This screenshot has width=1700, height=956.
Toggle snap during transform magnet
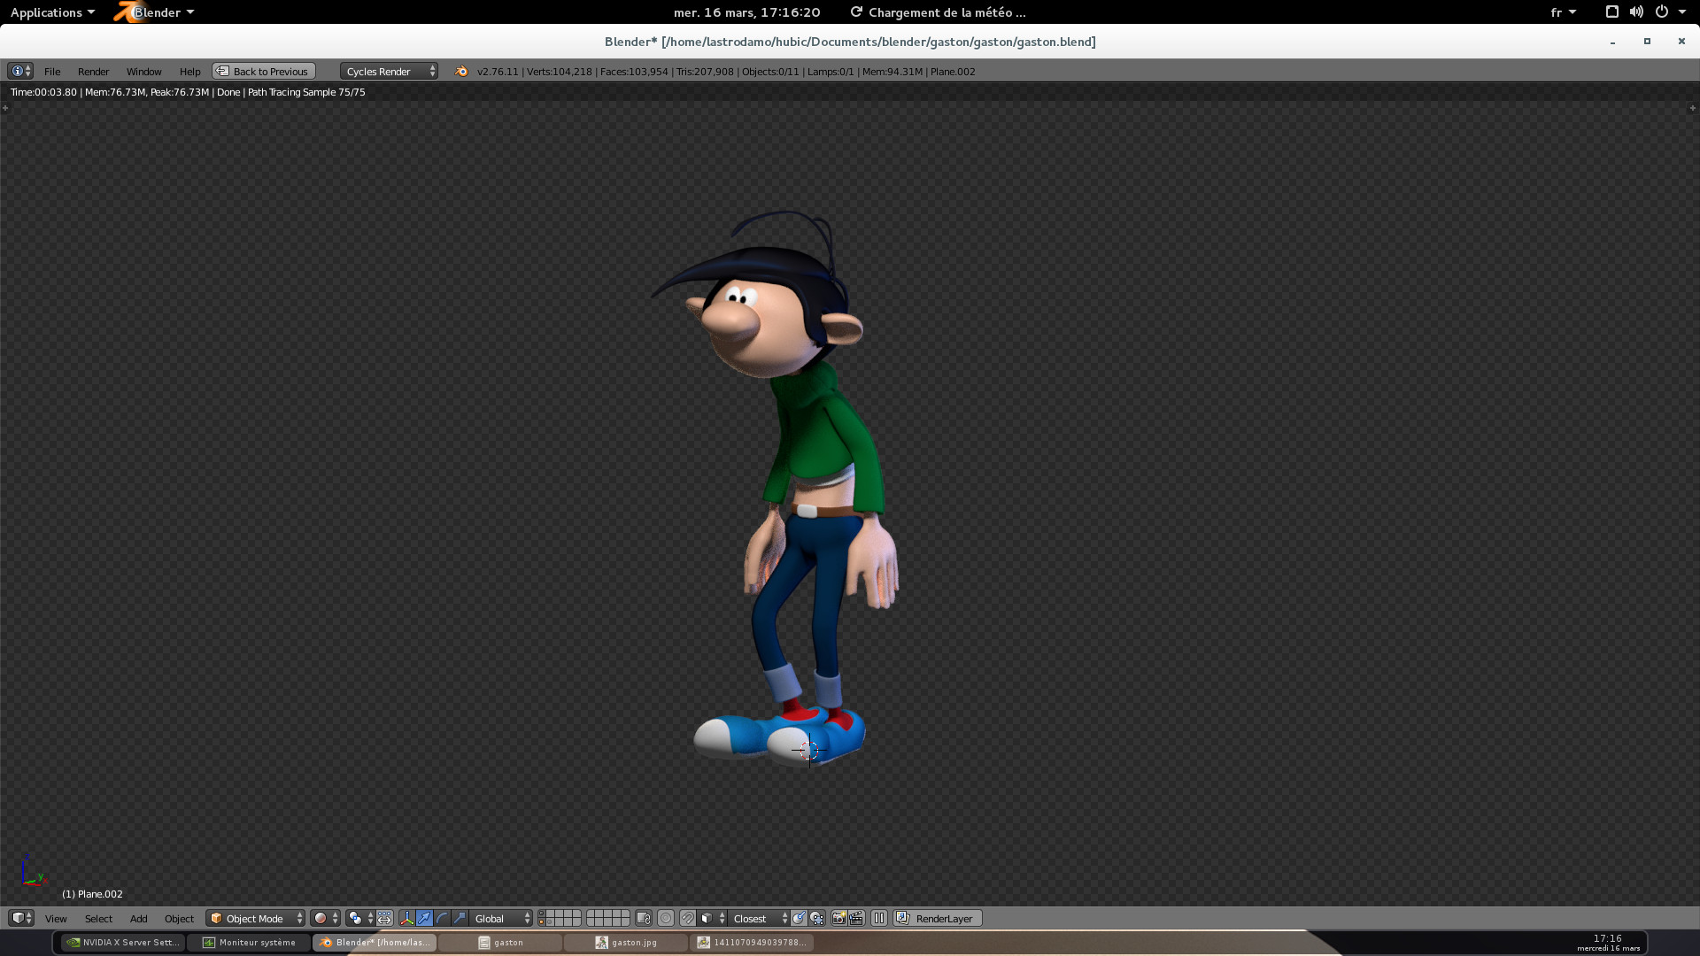click(x=687, y=918)
